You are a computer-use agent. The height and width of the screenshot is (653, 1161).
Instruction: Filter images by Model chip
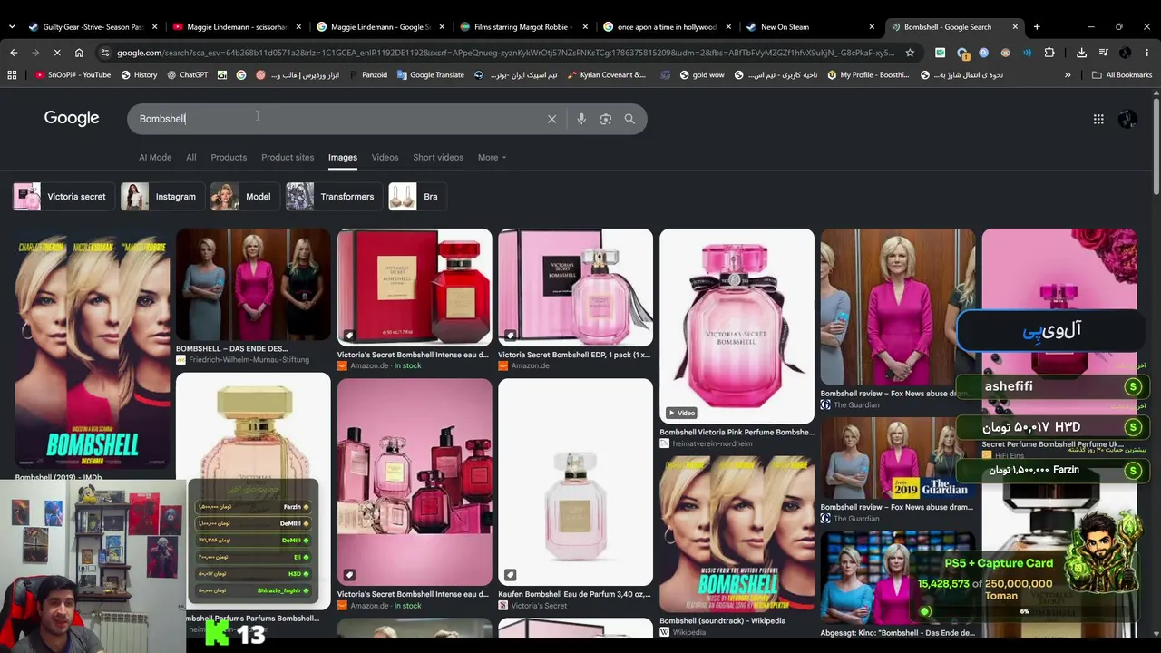pos(245,197)
